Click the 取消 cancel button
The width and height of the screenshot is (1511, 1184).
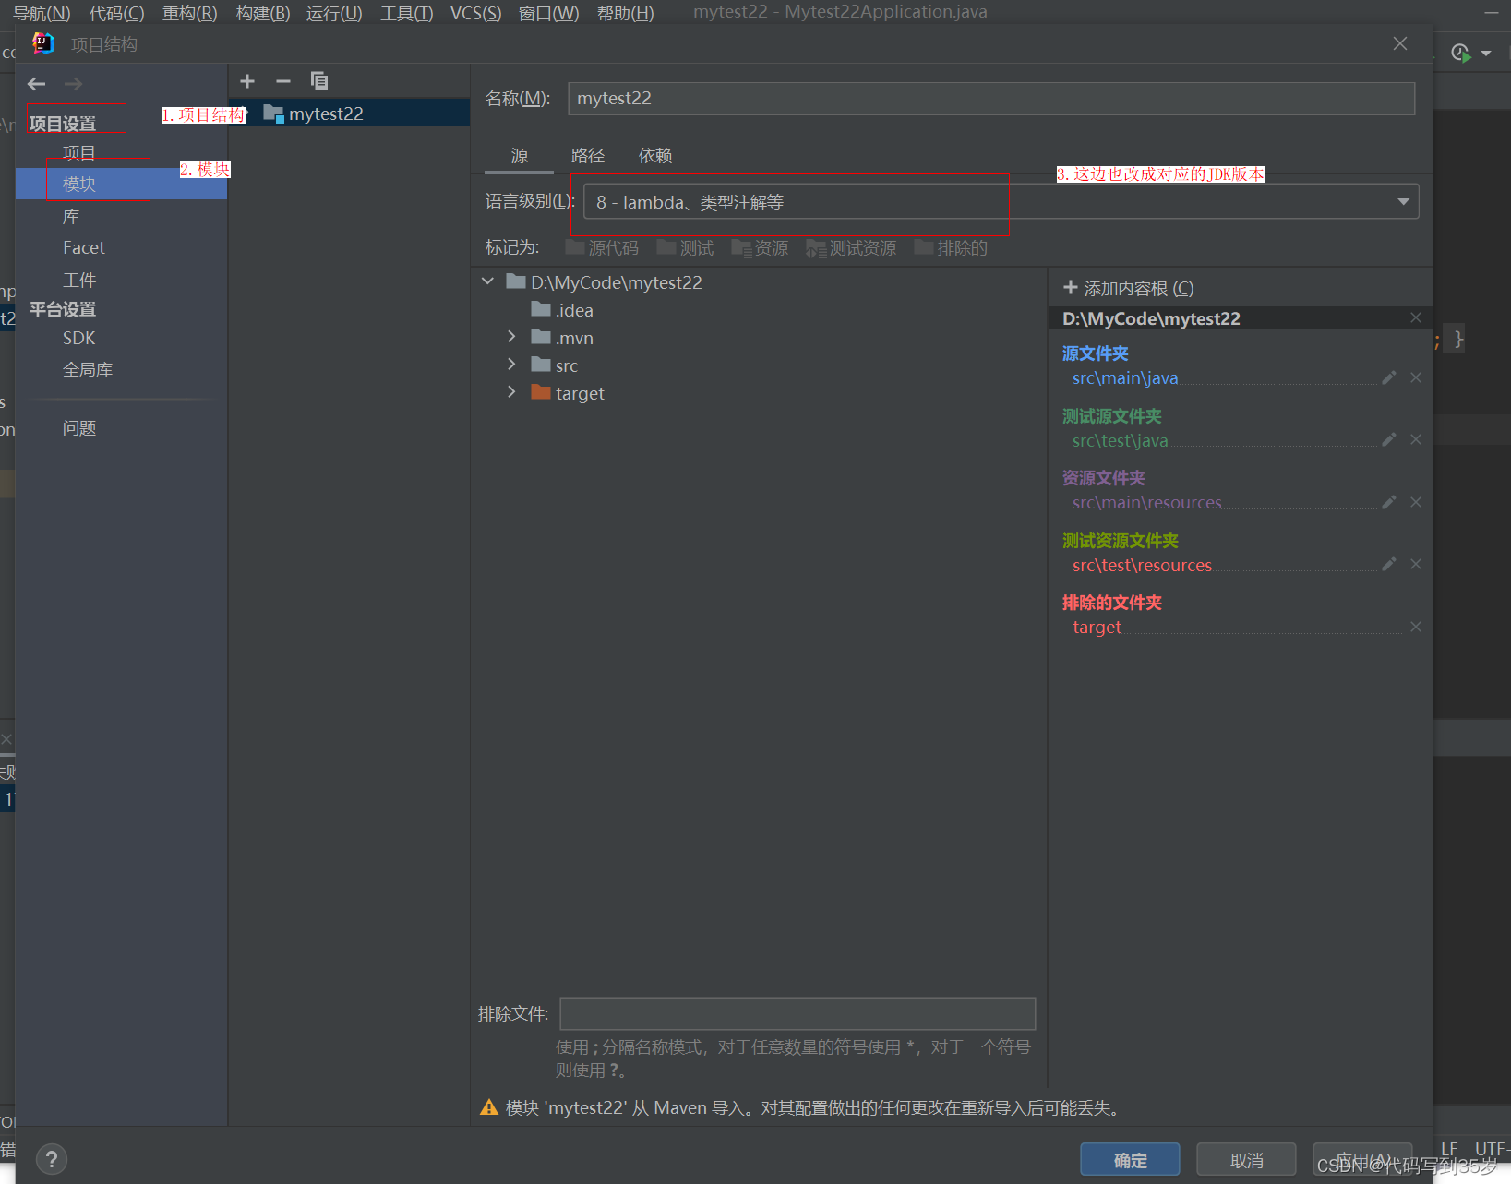(1246, 1160)
